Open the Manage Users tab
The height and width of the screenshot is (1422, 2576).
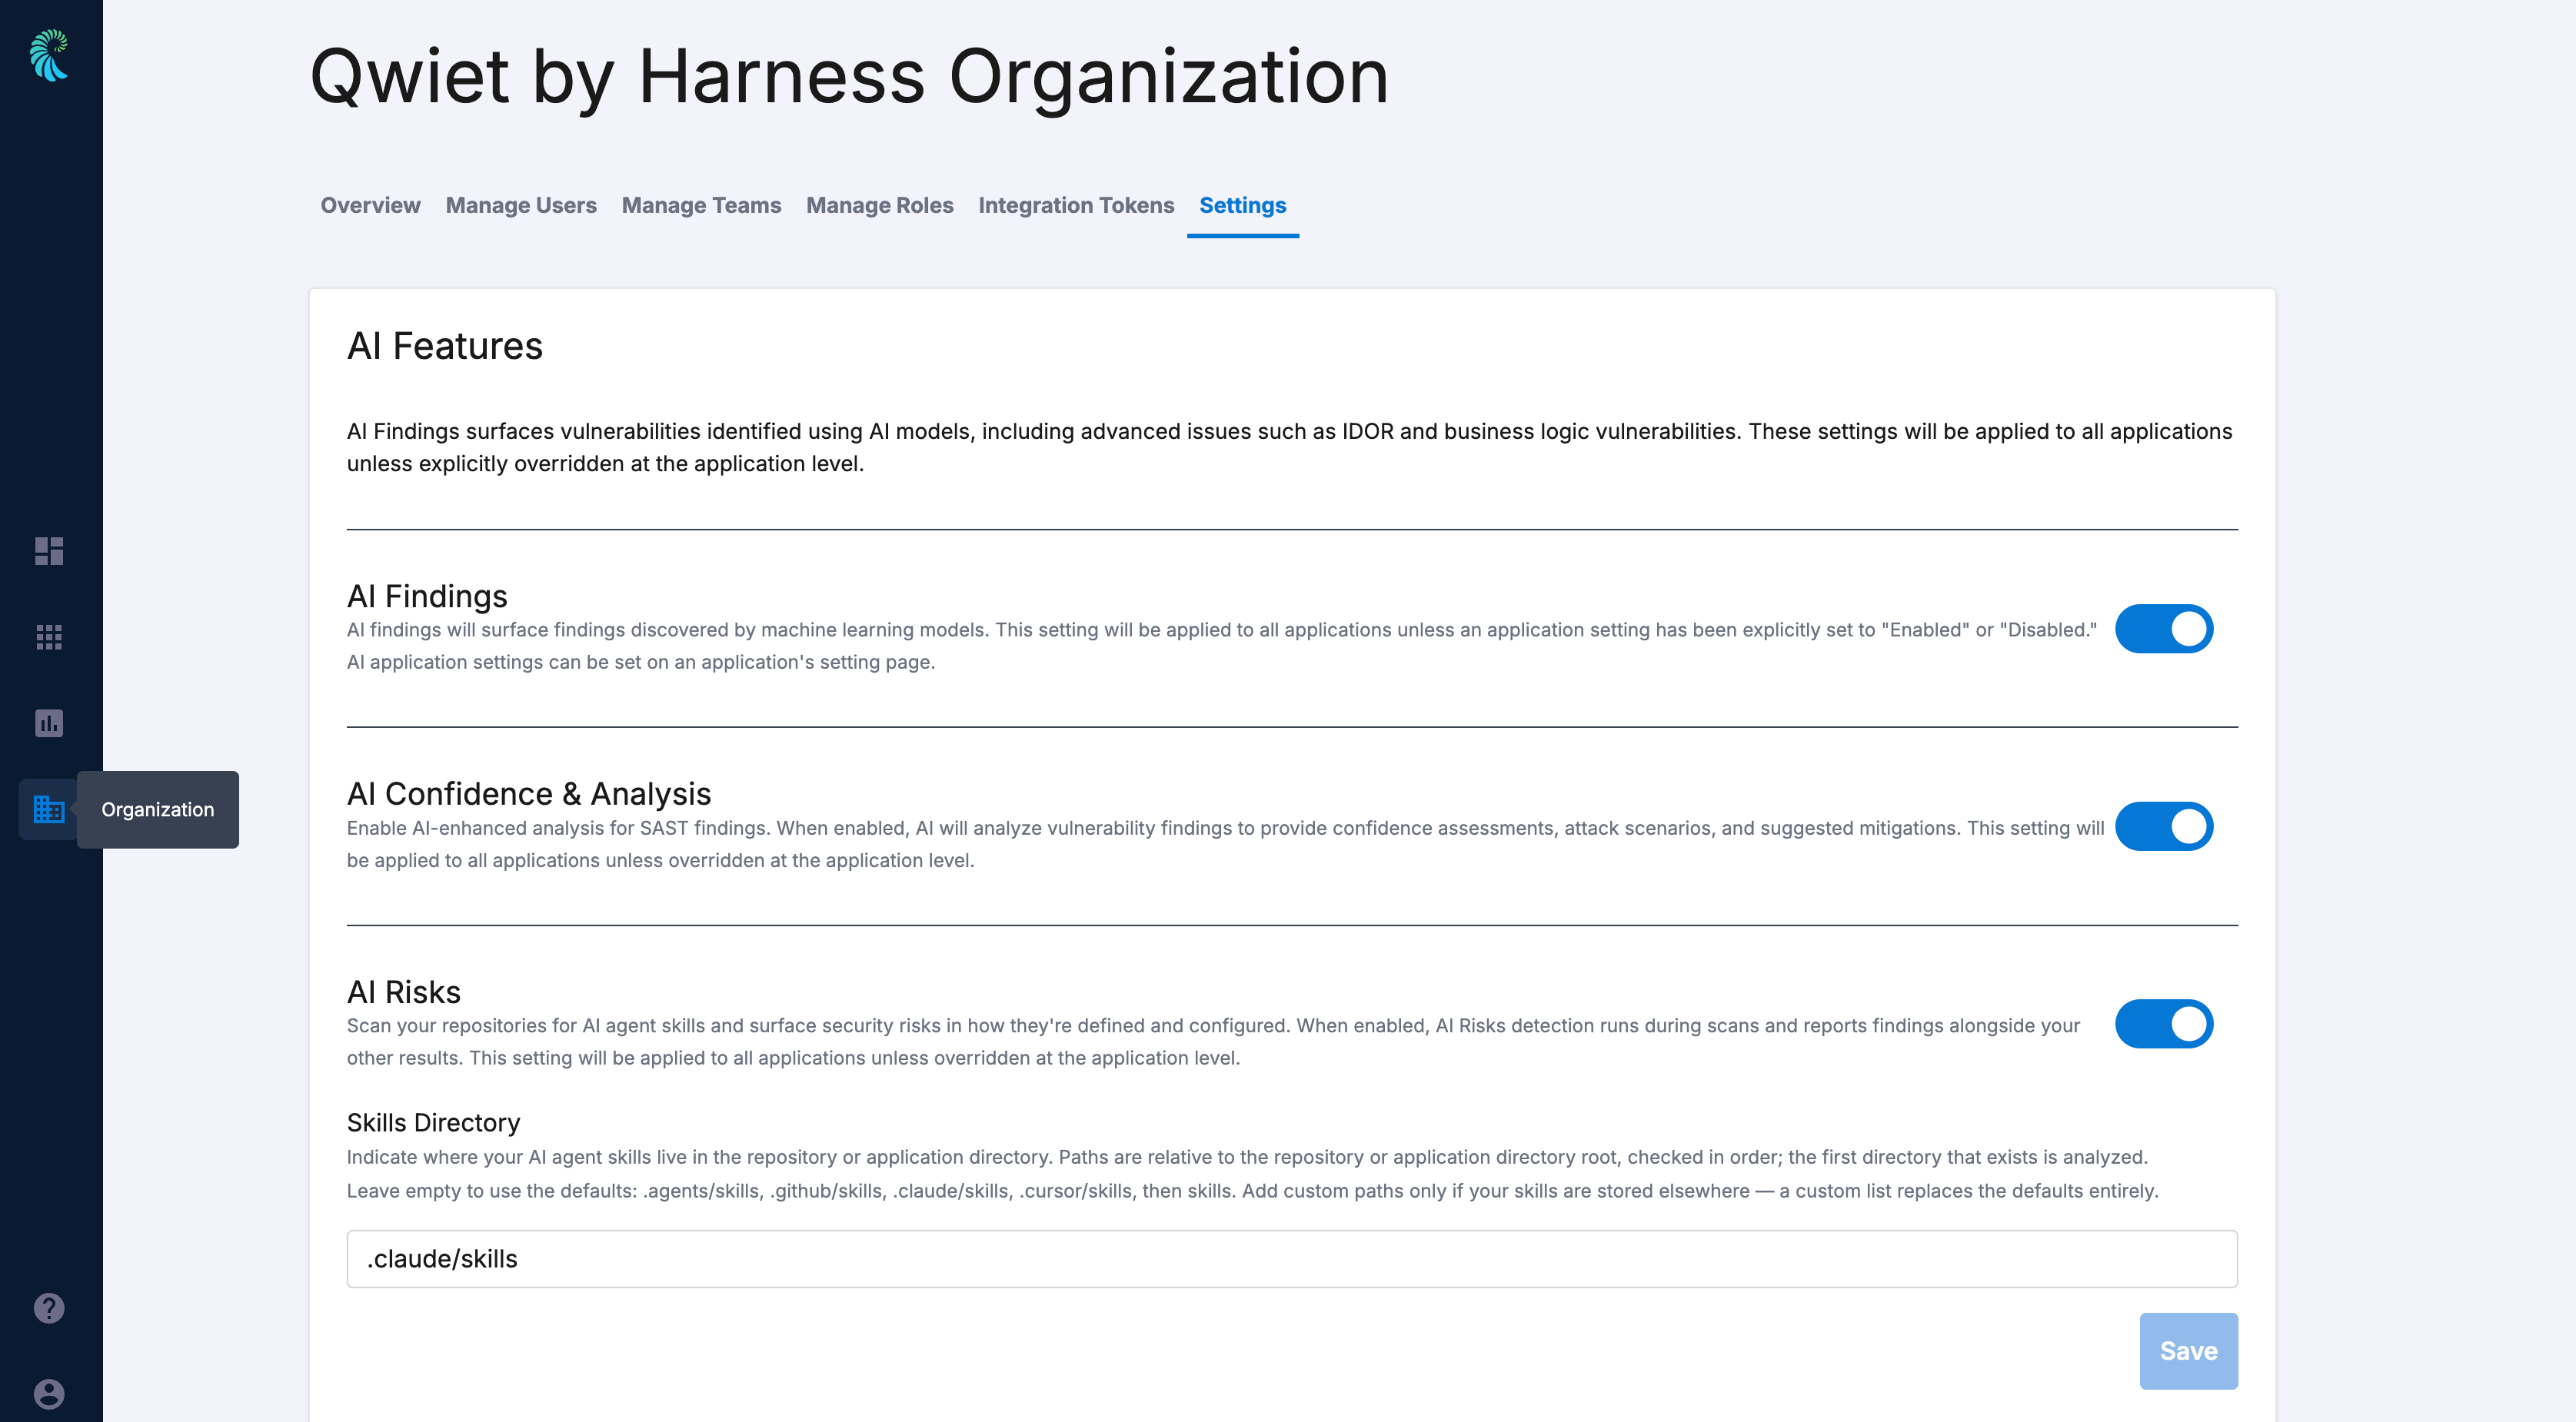pos(521,205)
